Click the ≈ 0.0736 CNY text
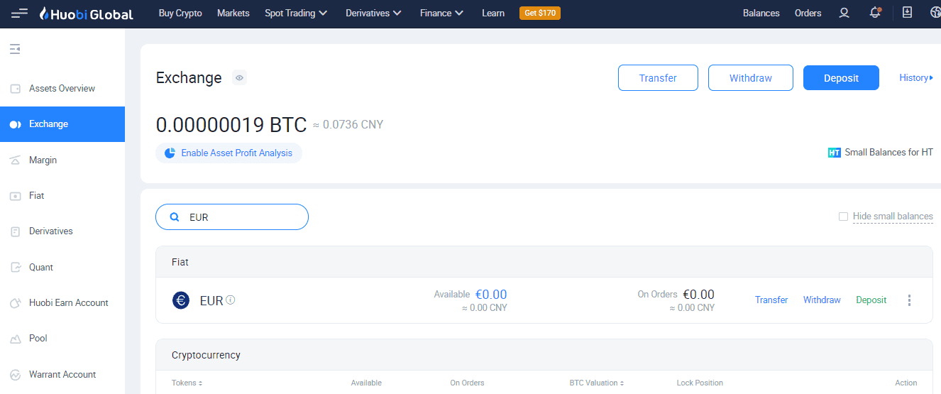941x394 pixels. (348, 125)
